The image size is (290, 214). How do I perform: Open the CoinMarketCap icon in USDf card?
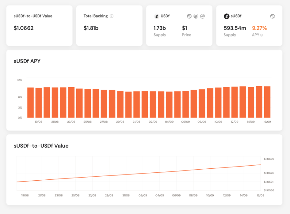pyautogui.click(x=202, y=16)
